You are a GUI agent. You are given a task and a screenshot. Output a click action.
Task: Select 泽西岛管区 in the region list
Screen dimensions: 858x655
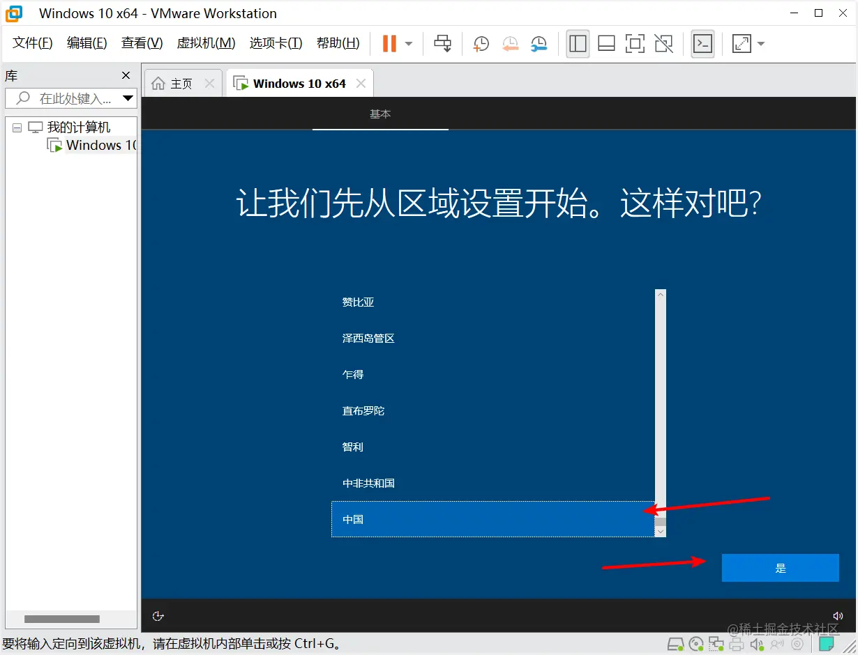click(x=493, y=338)
